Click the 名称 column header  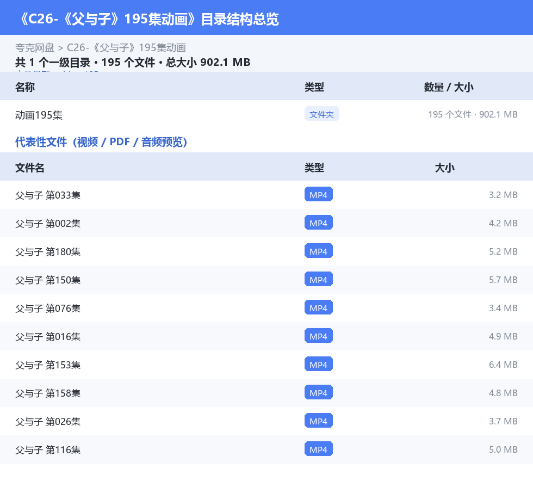25,87
